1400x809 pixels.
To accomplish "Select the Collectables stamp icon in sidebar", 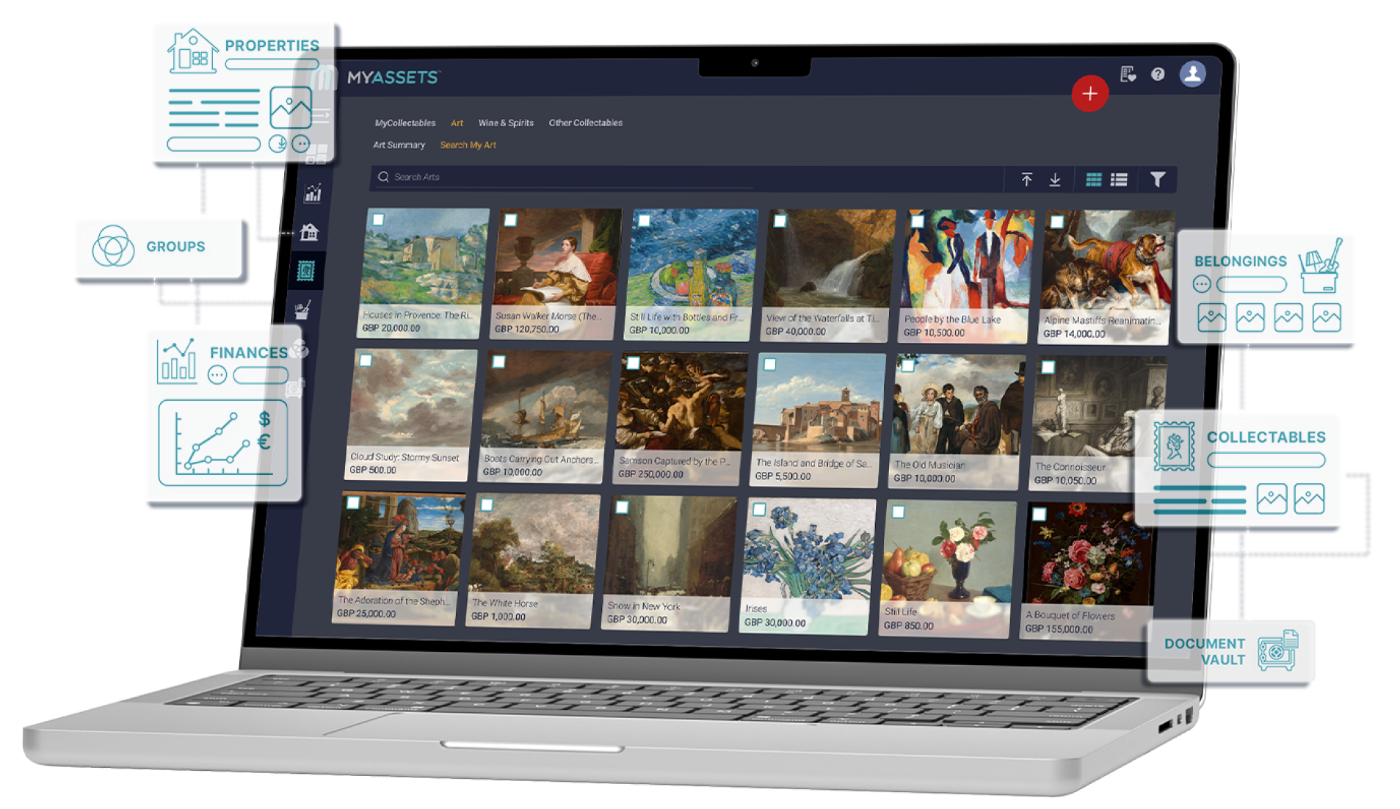I will [x=306, y=271].
